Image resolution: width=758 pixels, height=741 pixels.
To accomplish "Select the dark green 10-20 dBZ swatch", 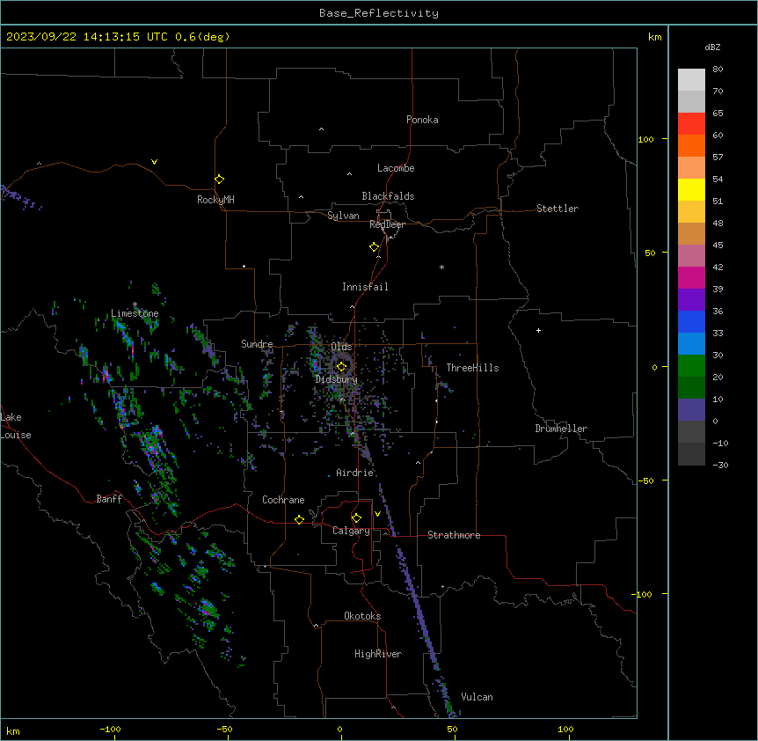I will [691, 388].
